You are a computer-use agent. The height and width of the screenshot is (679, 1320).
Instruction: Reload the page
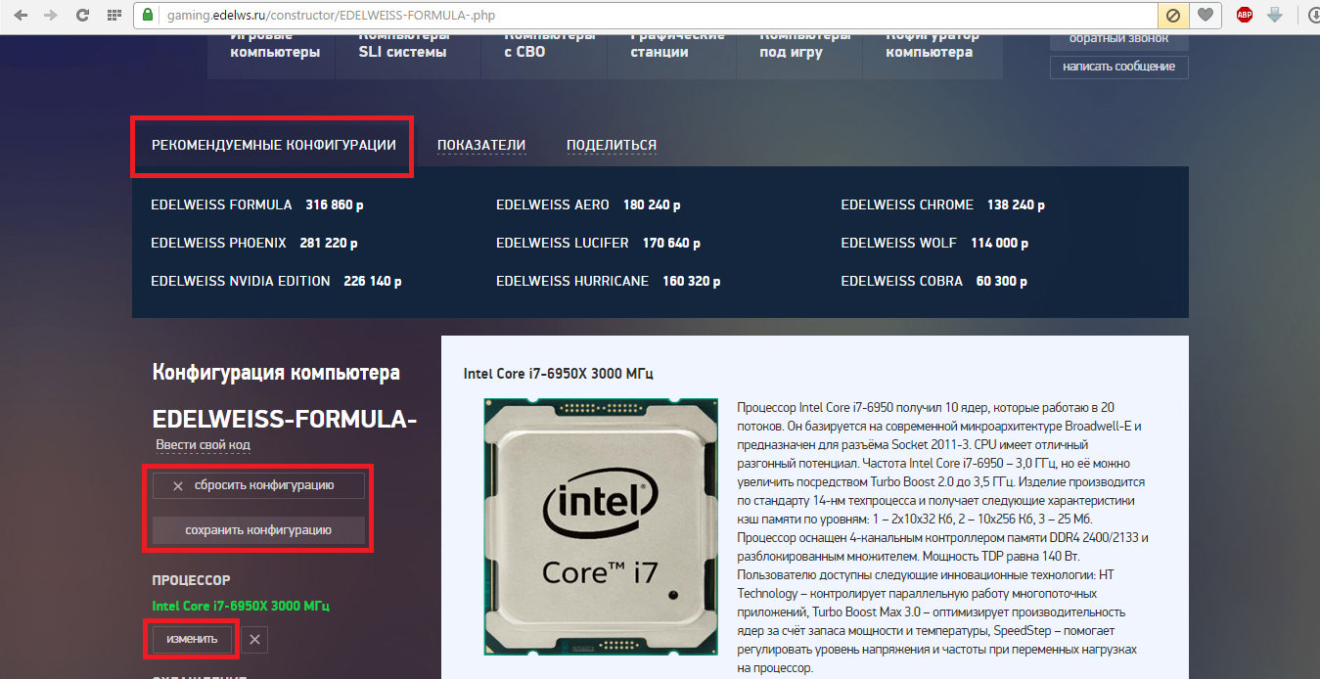pos(82,15)
